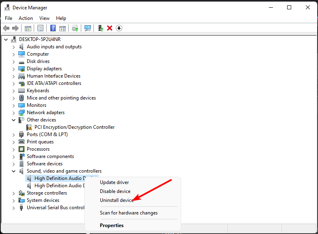Click the Properties sheet toolbar icon

(40, 28)
